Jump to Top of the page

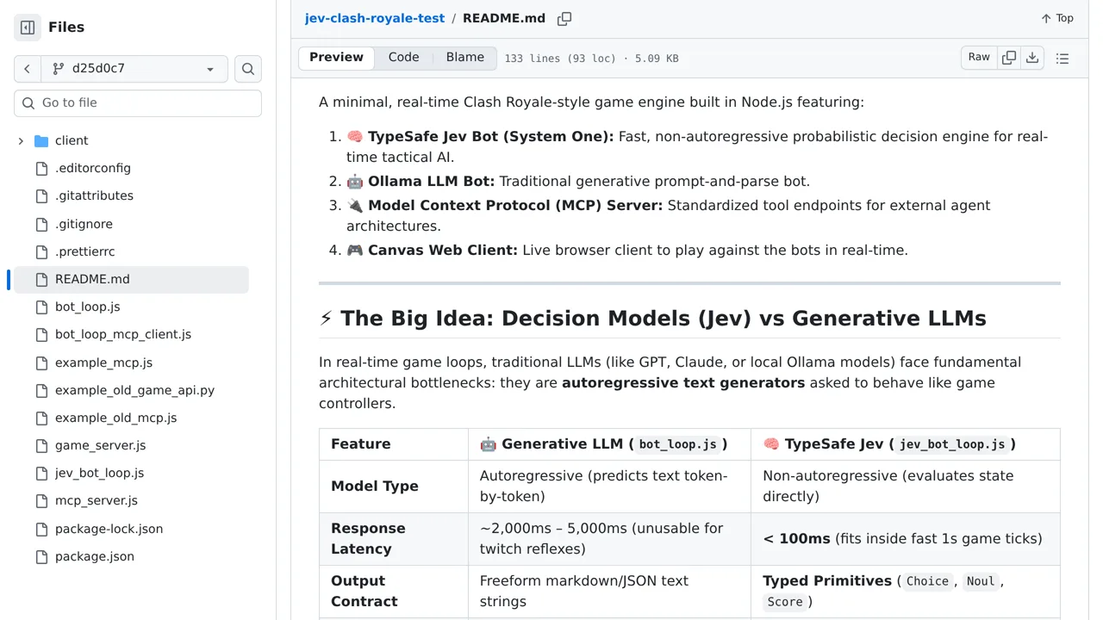(x=1057, y=18)
